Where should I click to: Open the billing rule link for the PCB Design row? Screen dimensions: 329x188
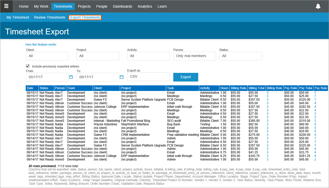point(267,99)
